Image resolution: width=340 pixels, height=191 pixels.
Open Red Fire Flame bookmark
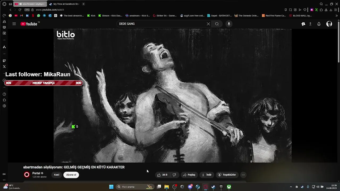[274, 16]
